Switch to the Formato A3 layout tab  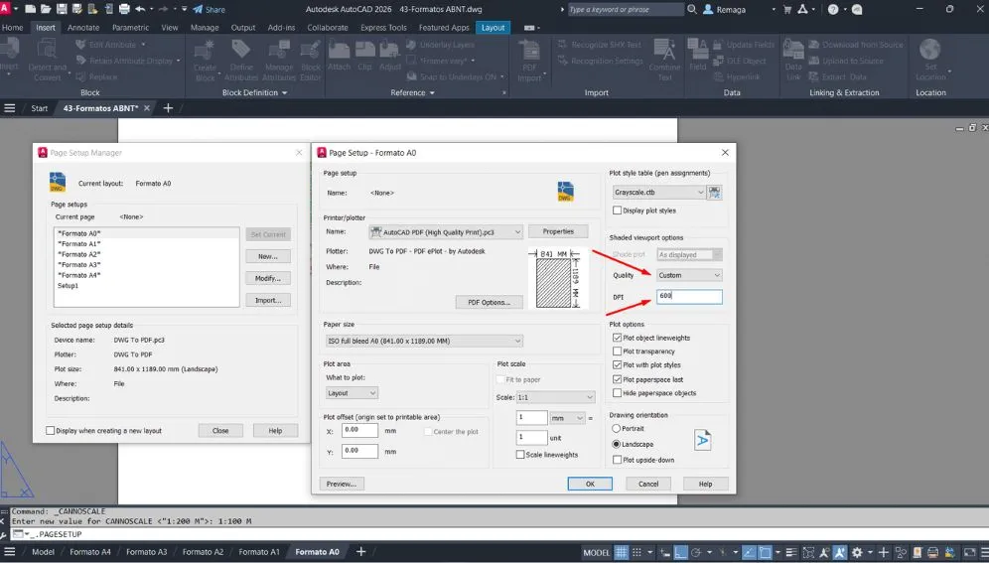146,552
